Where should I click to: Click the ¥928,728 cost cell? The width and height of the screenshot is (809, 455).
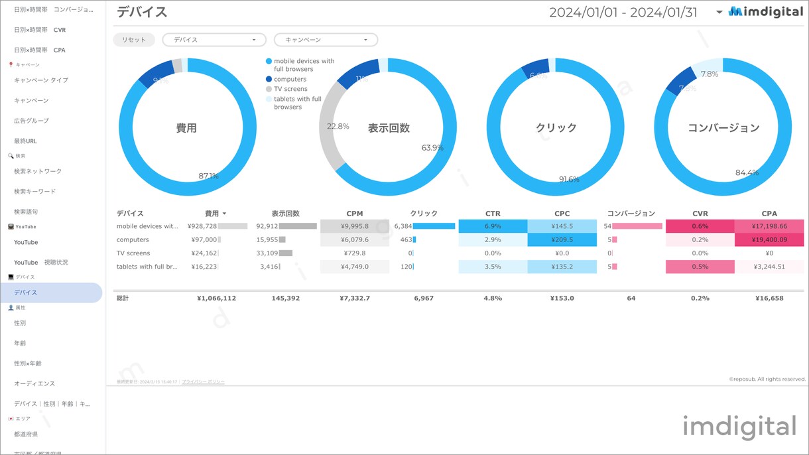click(202, 226)
